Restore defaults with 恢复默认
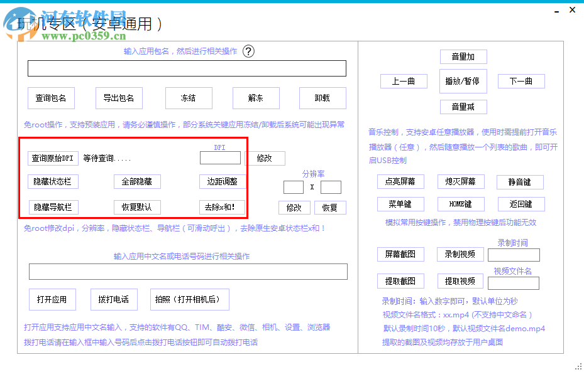584x372 pixels. [137, 208]
